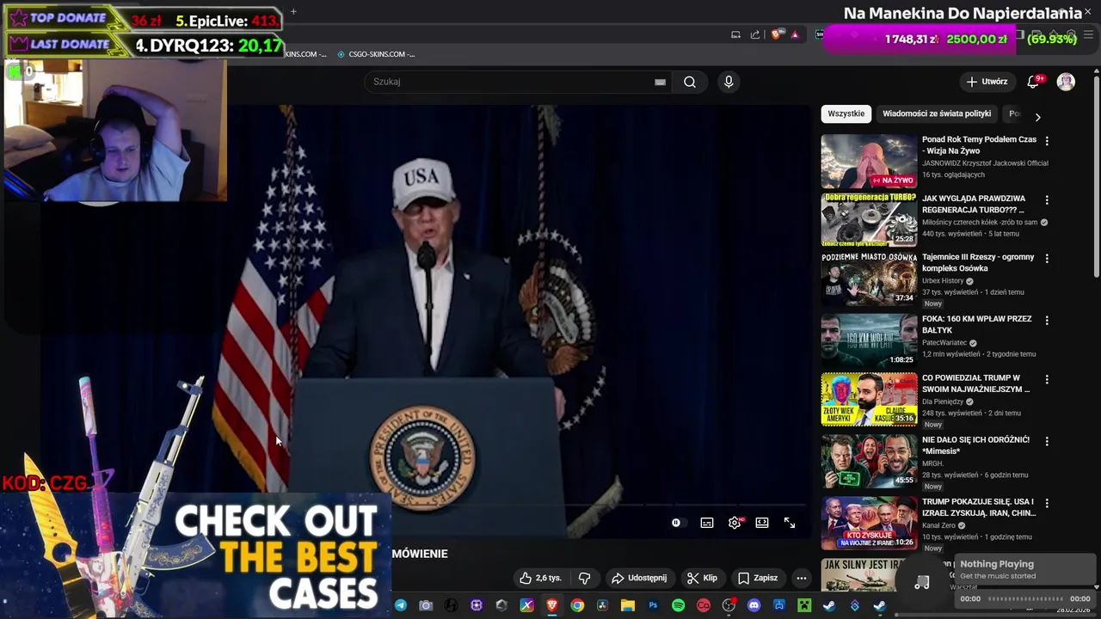Open the account avatar menu
This screenshot has width=1101, height=619.
(x=1066, y=82)
